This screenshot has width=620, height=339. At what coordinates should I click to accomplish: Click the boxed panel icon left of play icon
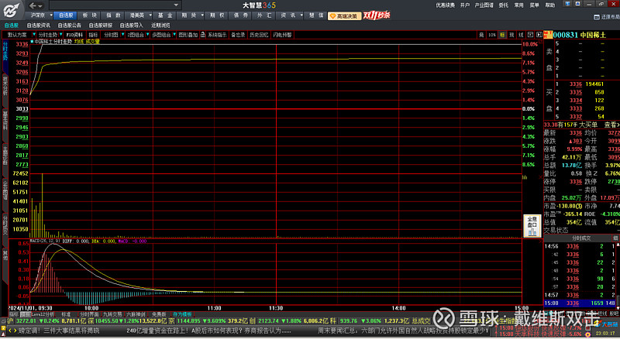pyautogui.click(x=530, y=35)
